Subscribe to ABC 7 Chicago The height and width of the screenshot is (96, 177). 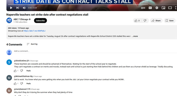click(x=40, y=20)
